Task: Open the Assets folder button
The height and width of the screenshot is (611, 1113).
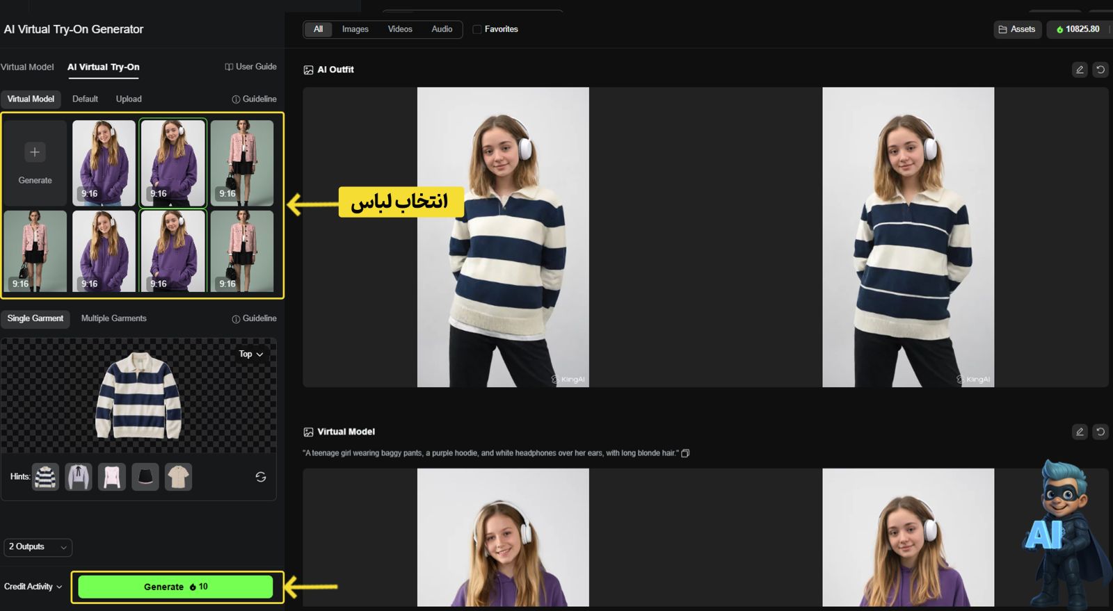Action: [x=1017, y=29]
